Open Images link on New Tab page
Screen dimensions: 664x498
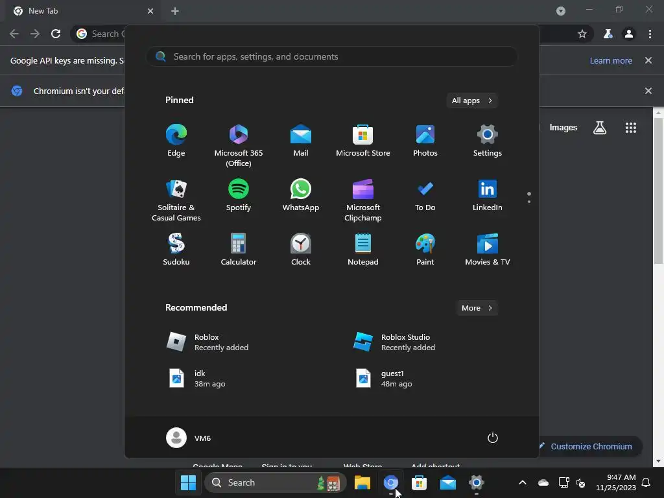563,128
